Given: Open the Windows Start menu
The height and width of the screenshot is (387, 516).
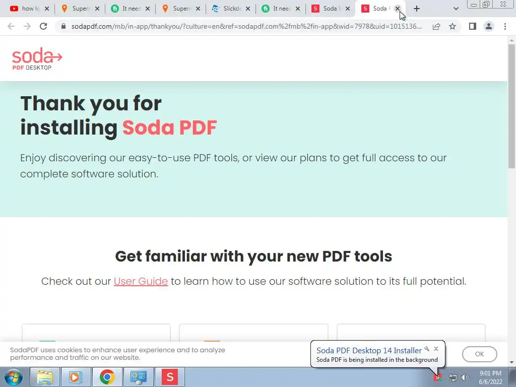Looking at the screenshot, I should point(13,377).
